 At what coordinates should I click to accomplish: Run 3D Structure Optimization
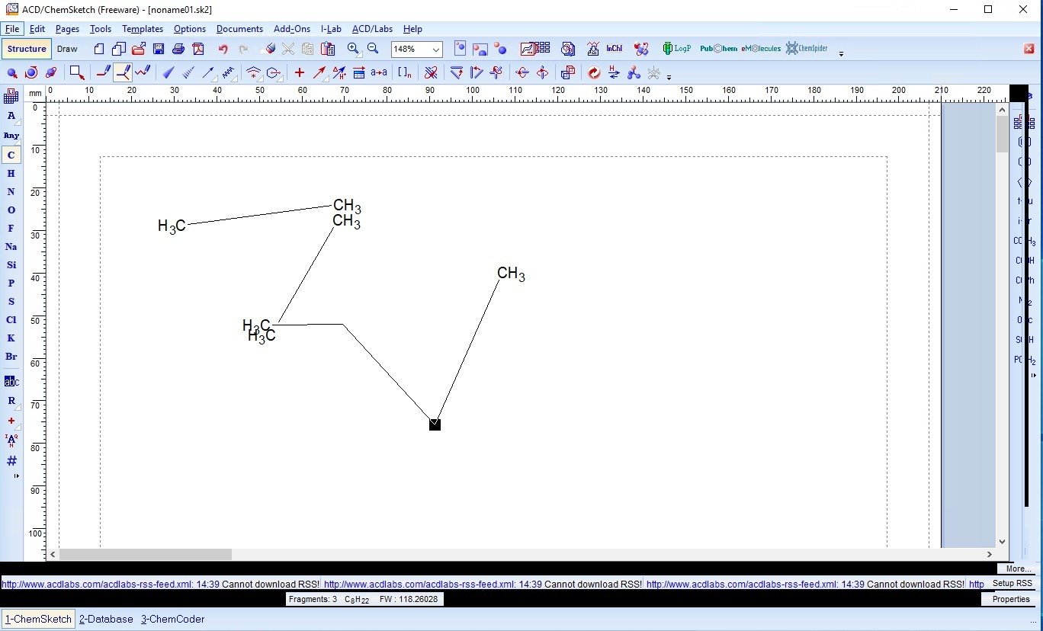[x=634, y=73]
